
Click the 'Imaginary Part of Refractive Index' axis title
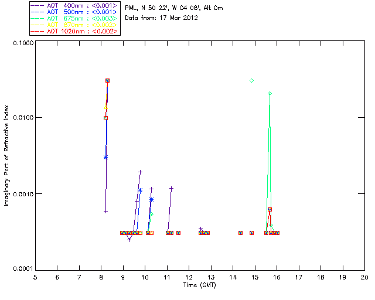point(6,155)
